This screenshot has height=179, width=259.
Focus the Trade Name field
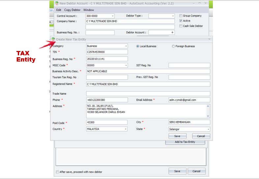click(148, 94)
